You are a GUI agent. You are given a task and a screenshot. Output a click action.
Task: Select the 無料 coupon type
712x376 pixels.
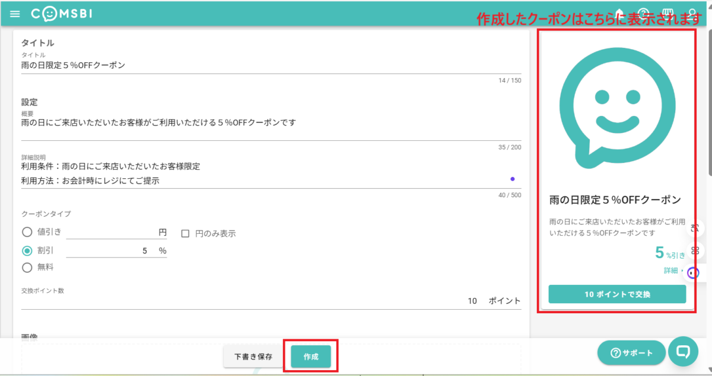click(x=27, y=268)
